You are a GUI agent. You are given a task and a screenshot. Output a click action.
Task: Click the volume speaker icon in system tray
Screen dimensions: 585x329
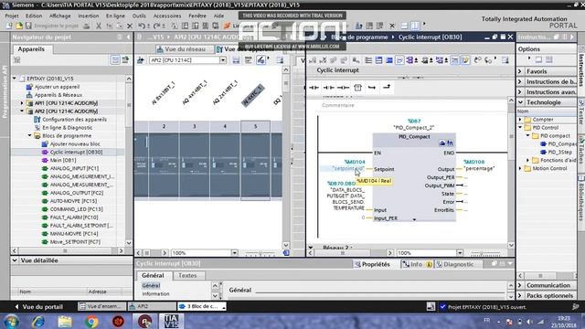click(529, 322)
